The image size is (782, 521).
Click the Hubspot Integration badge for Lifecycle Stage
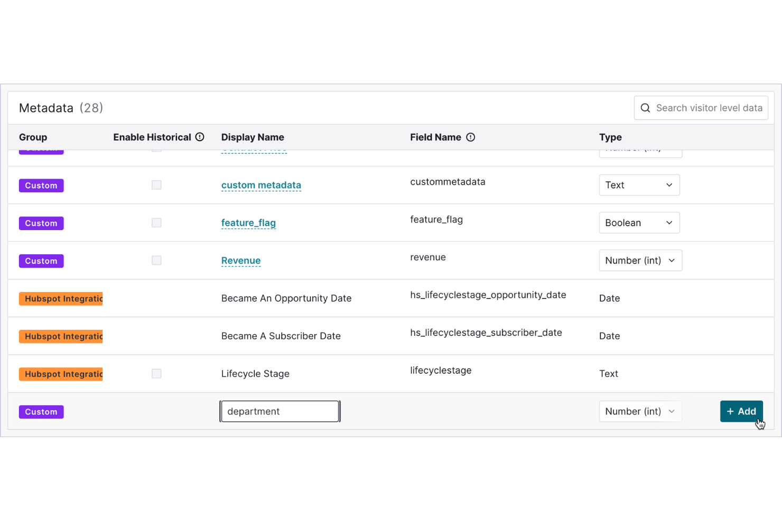pyautogui.click(x=61, y=374)
